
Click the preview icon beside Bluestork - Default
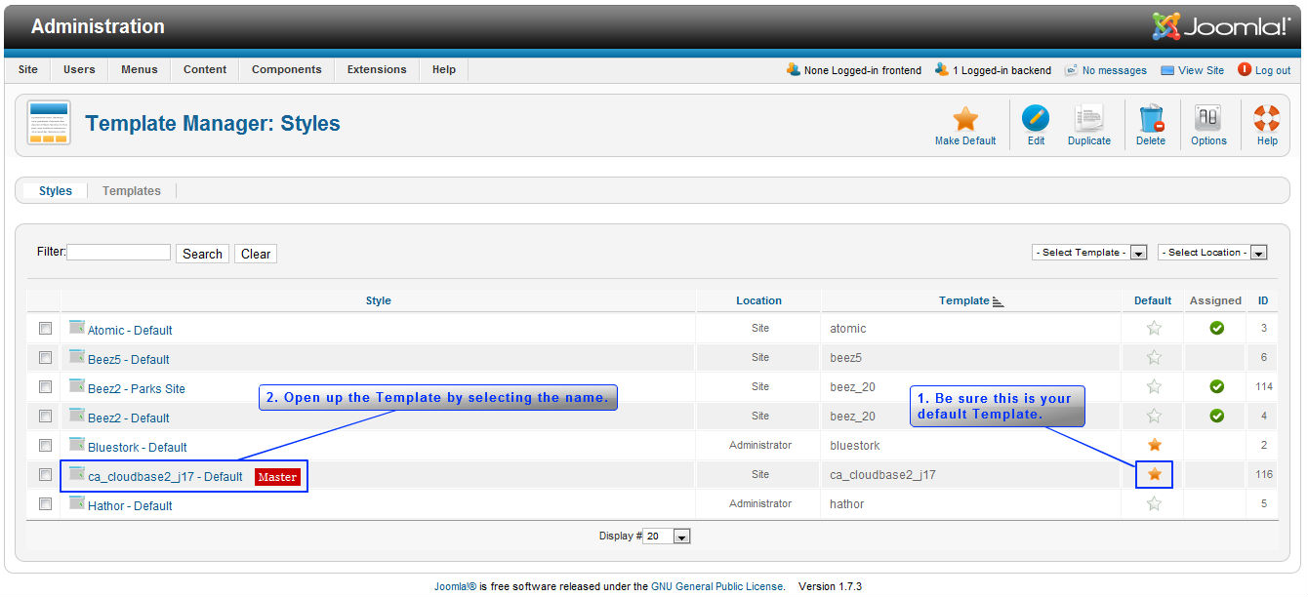point(77,444)
